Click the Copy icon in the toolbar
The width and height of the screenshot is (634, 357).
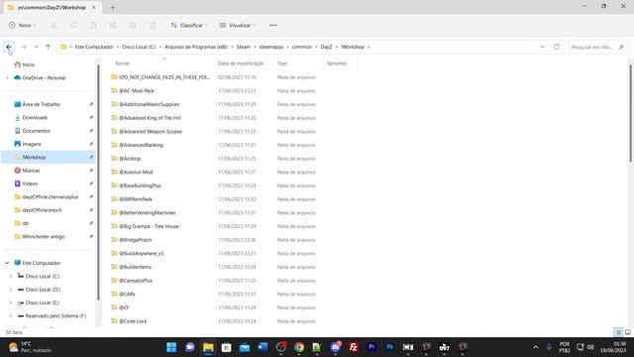tap(73, 25)
